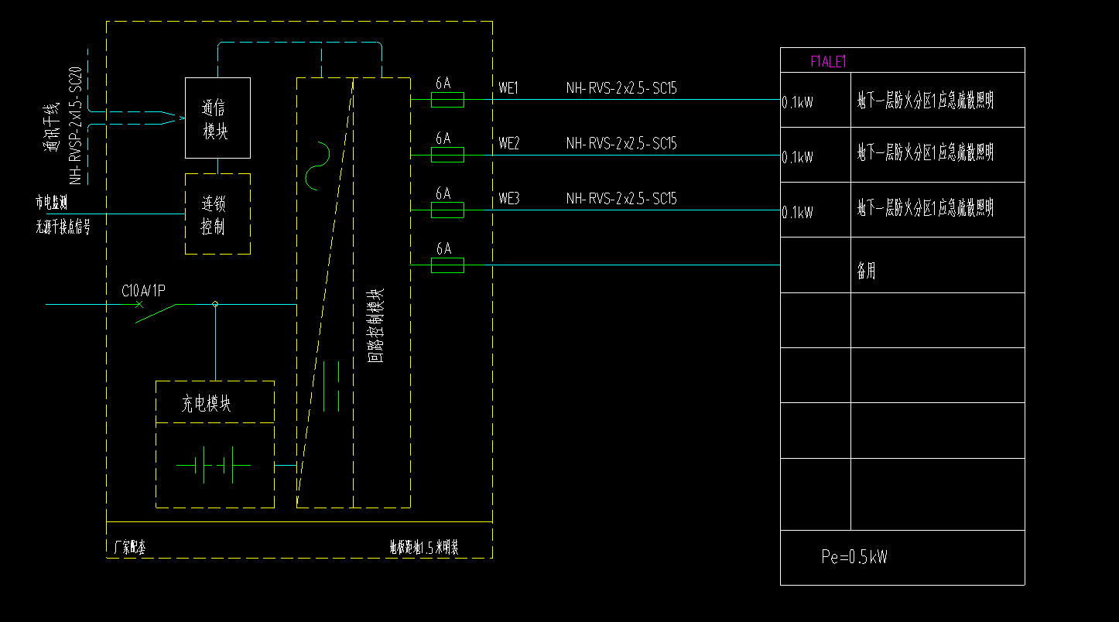Select the WE2 circuit label
Viewport: 1119px width, 622px height.
[x=509, y=143]
